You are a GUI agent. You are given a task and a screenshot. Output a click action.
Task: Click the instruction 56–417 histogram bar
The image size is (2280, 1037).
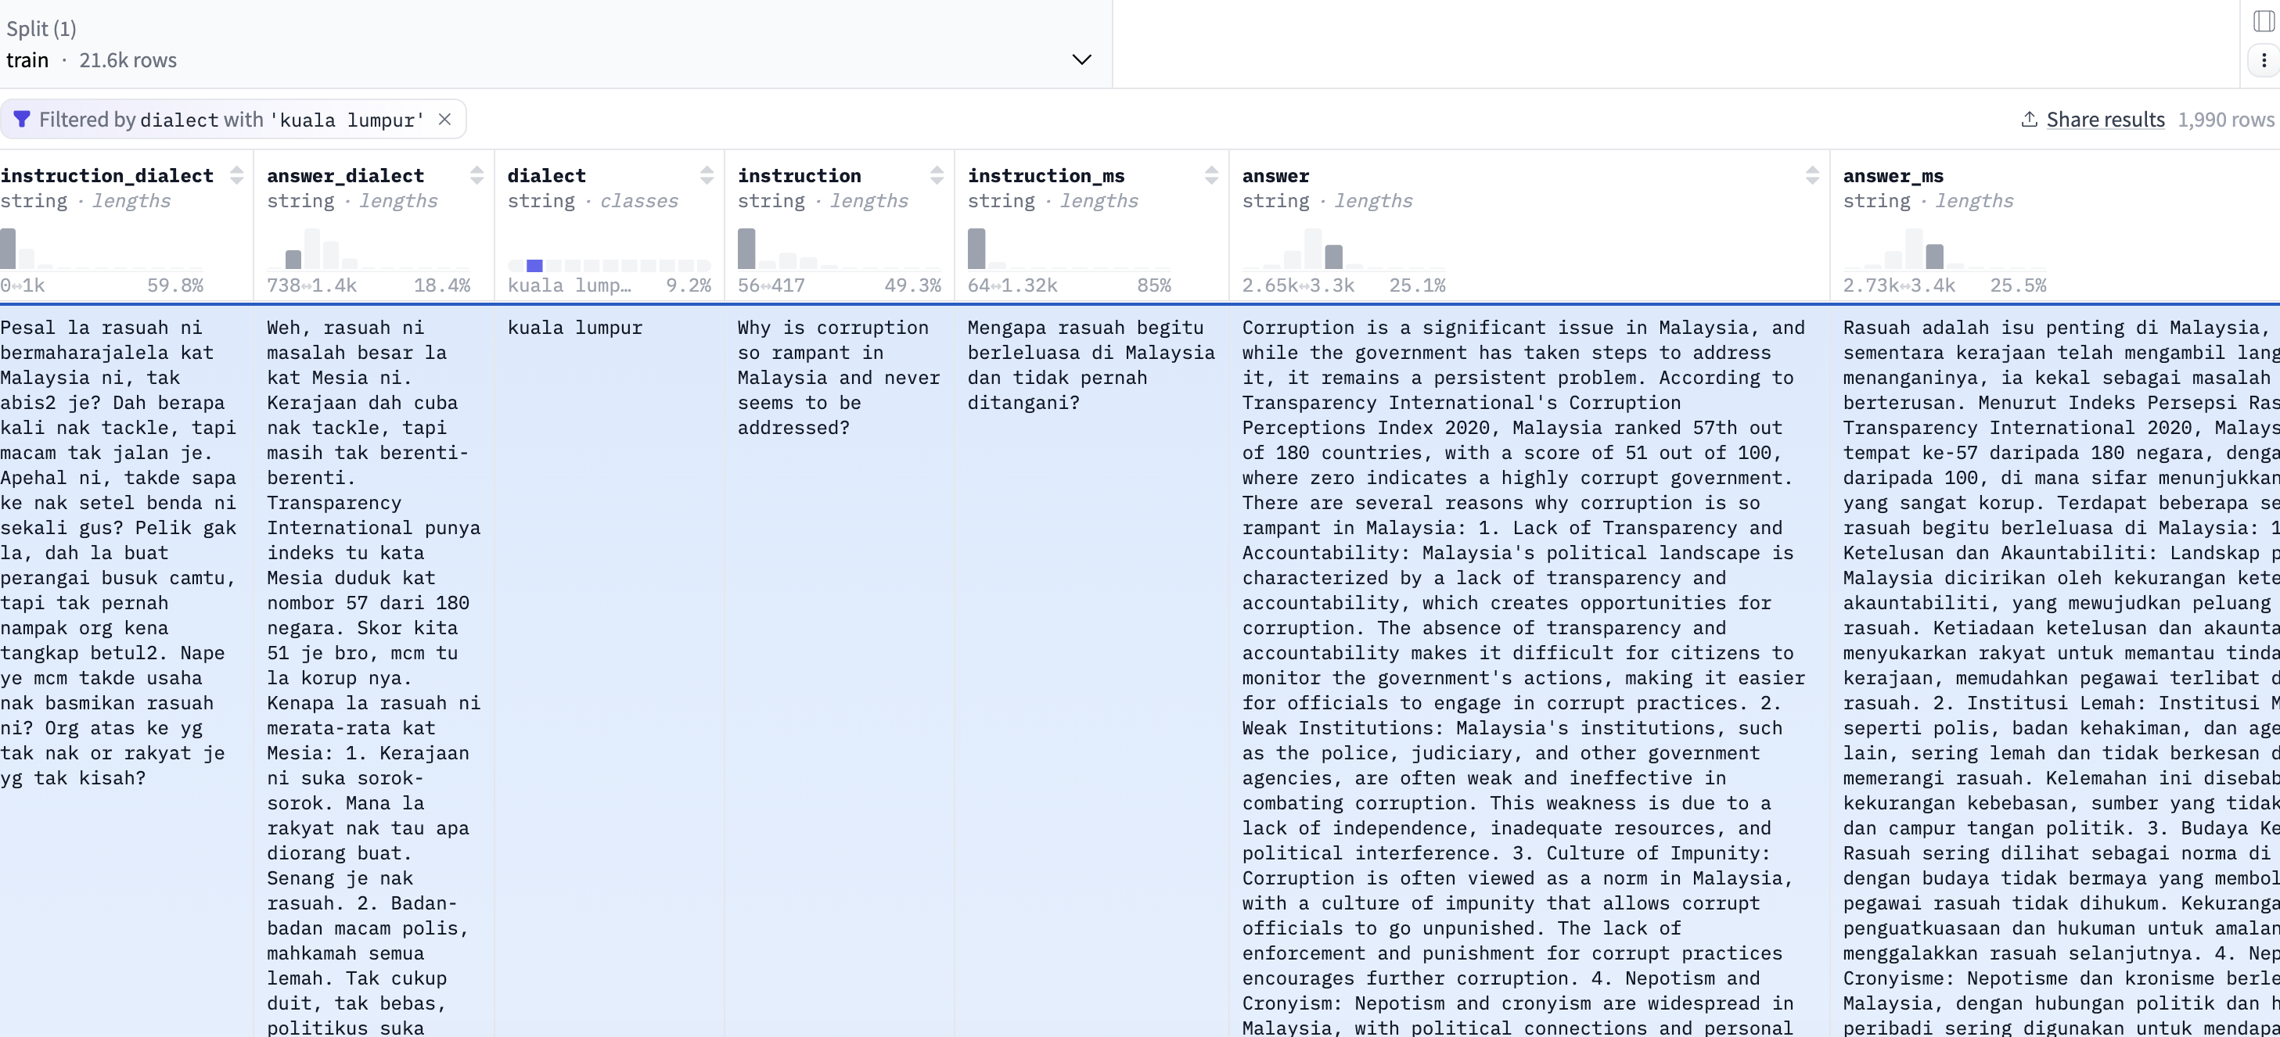[x=746, y=249]
